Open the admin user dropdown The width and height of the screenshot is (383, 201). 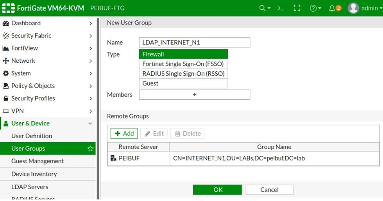point(371,8)
